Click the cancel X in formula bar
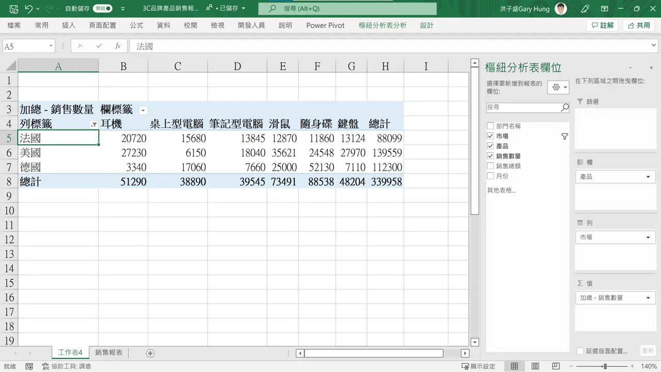Viewport: 661px width, 372px height. pos(80,46)
